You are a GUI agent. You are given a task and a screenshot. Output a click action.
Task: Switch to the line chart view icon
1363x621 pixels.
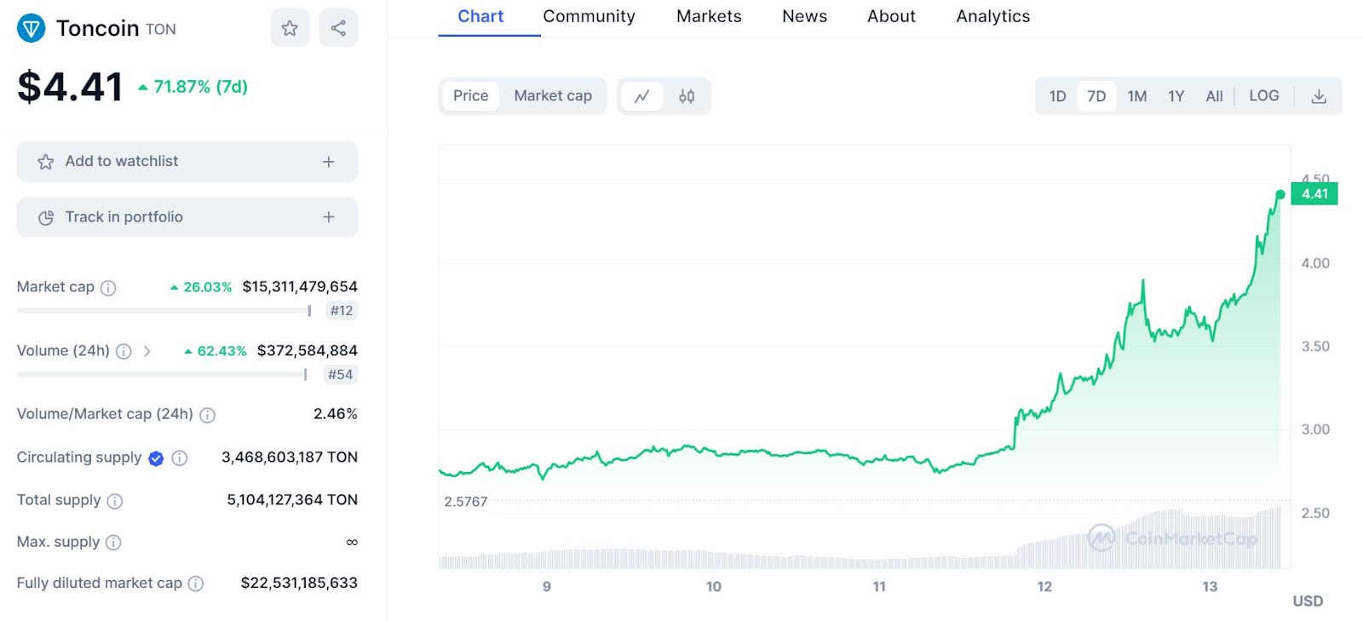[642, 96]
